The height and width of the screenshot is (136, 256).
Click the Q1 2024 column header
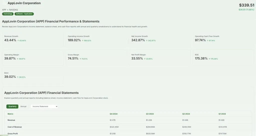222,114
